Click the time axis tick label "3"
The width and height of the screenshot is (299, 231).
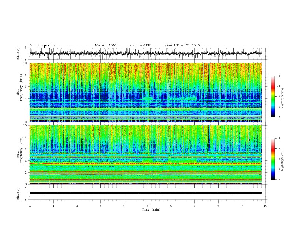100,206
